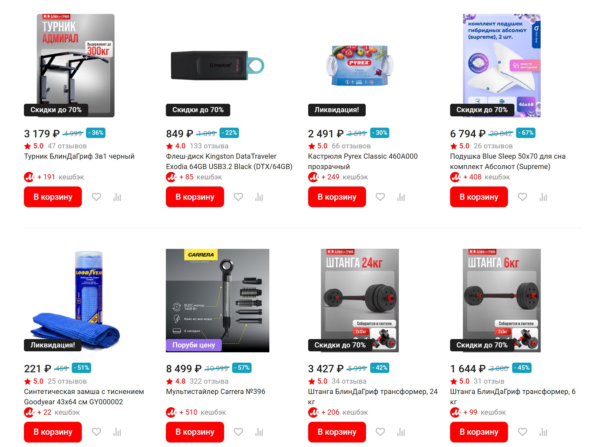Favorite the 24 kg barbell heart icon
593x447 pixels.
point(380,432)
